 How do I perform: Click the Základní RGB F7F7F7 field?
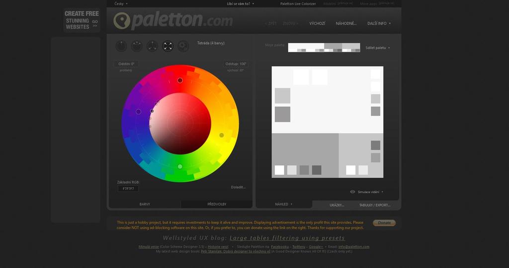(x=128, y=189)
